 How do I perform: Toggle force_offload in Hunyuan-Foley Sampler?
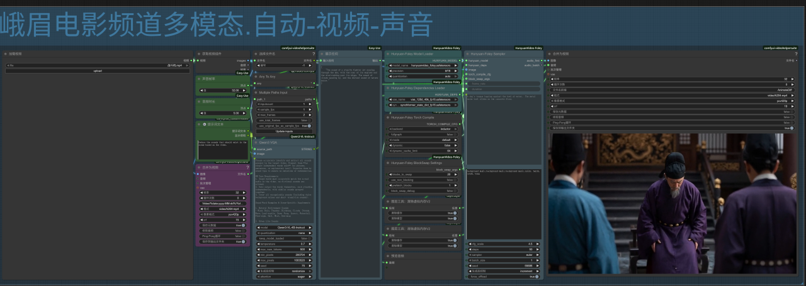tap(504, 277)
